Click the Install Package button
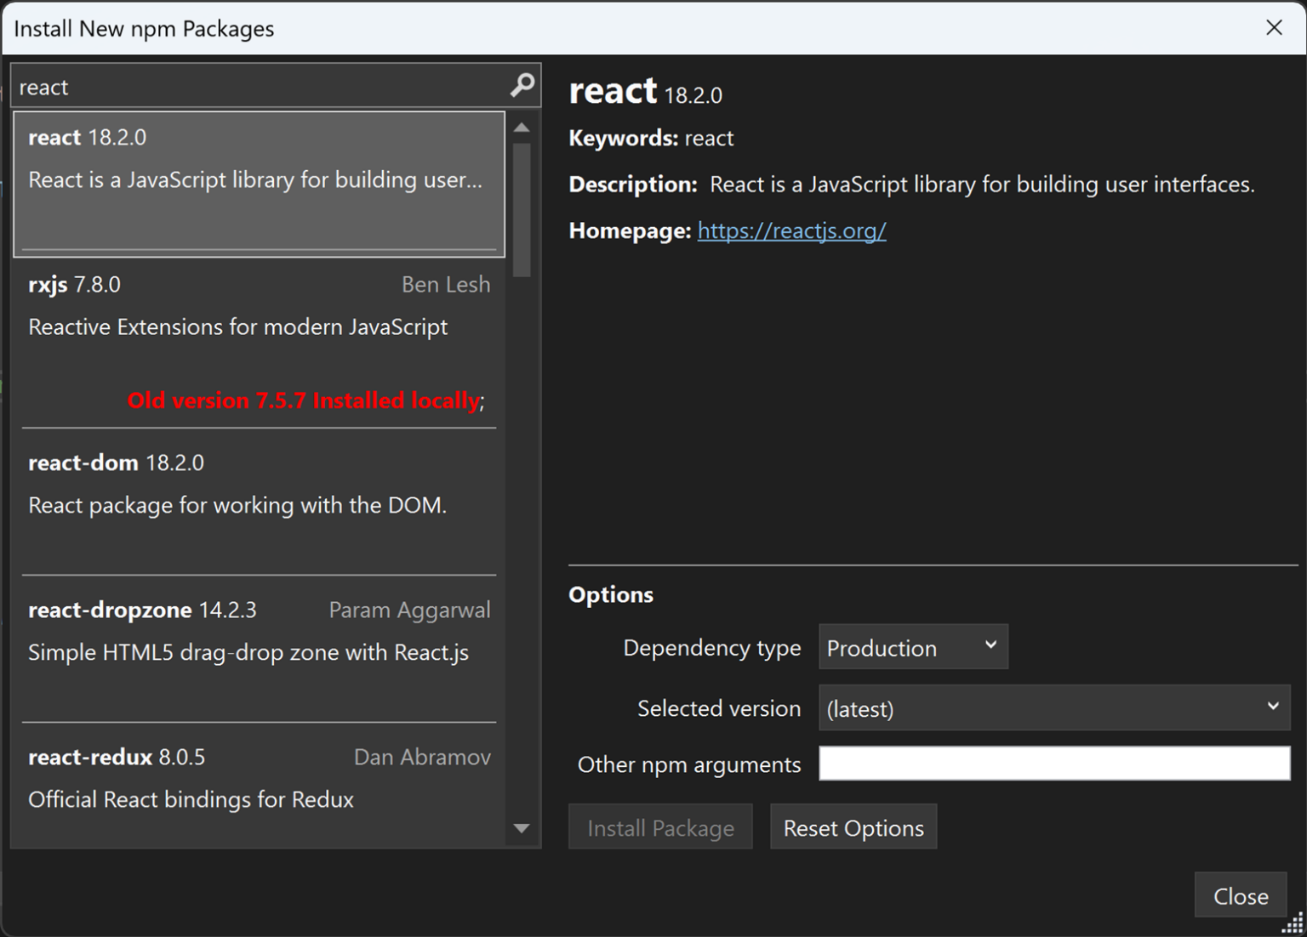Image resolution: width=1307 pixels, height=937 pixels. click(x=660, y=826)
